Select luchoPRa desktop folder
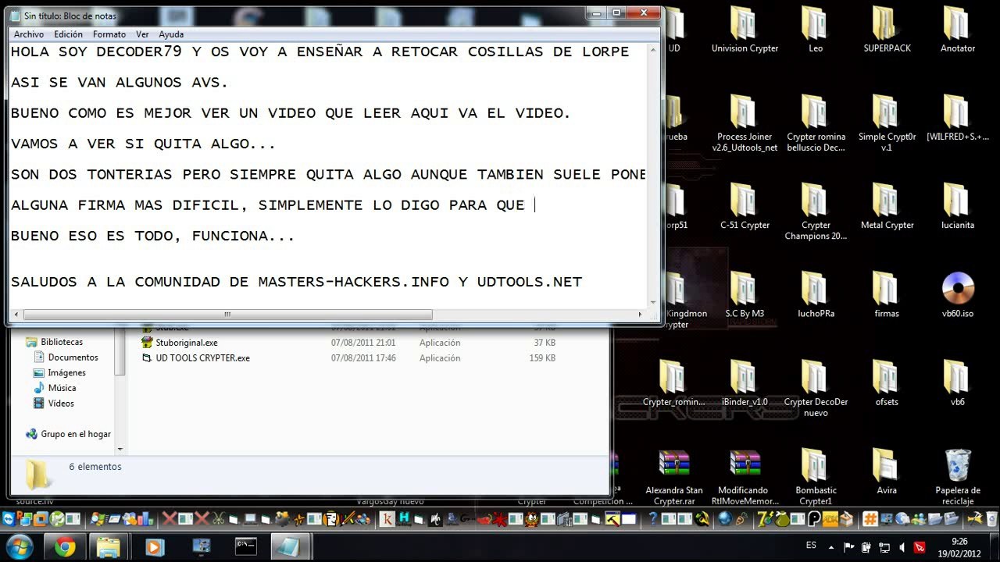 pos(815,295)
